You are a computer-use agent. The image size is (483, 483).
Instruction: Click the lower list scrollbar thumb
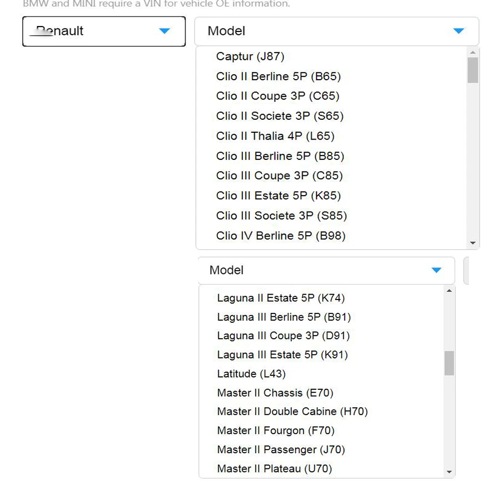tap(449, 363)
